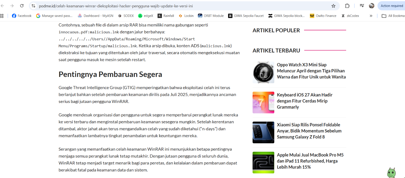
Task: Open Xiaomi foldable phone article link
Action: [309, 131]
